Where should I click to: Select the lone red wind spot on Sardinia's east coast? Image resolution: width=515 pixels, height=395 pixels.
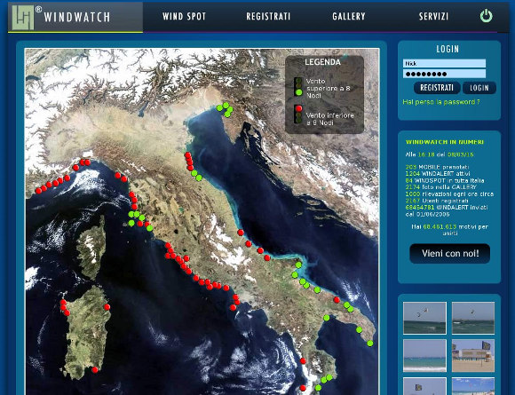pyautogui.click(x=107, y=307)
